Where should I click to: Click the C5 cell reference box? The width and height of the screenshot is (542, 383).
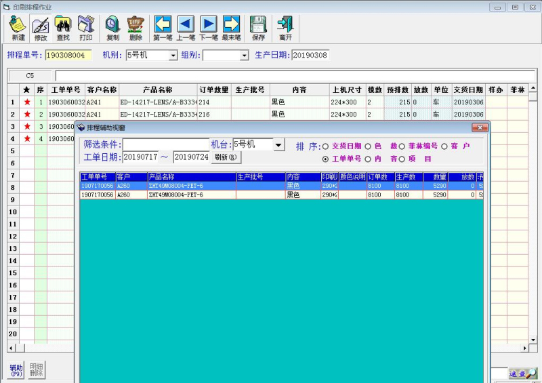[30, 76]
